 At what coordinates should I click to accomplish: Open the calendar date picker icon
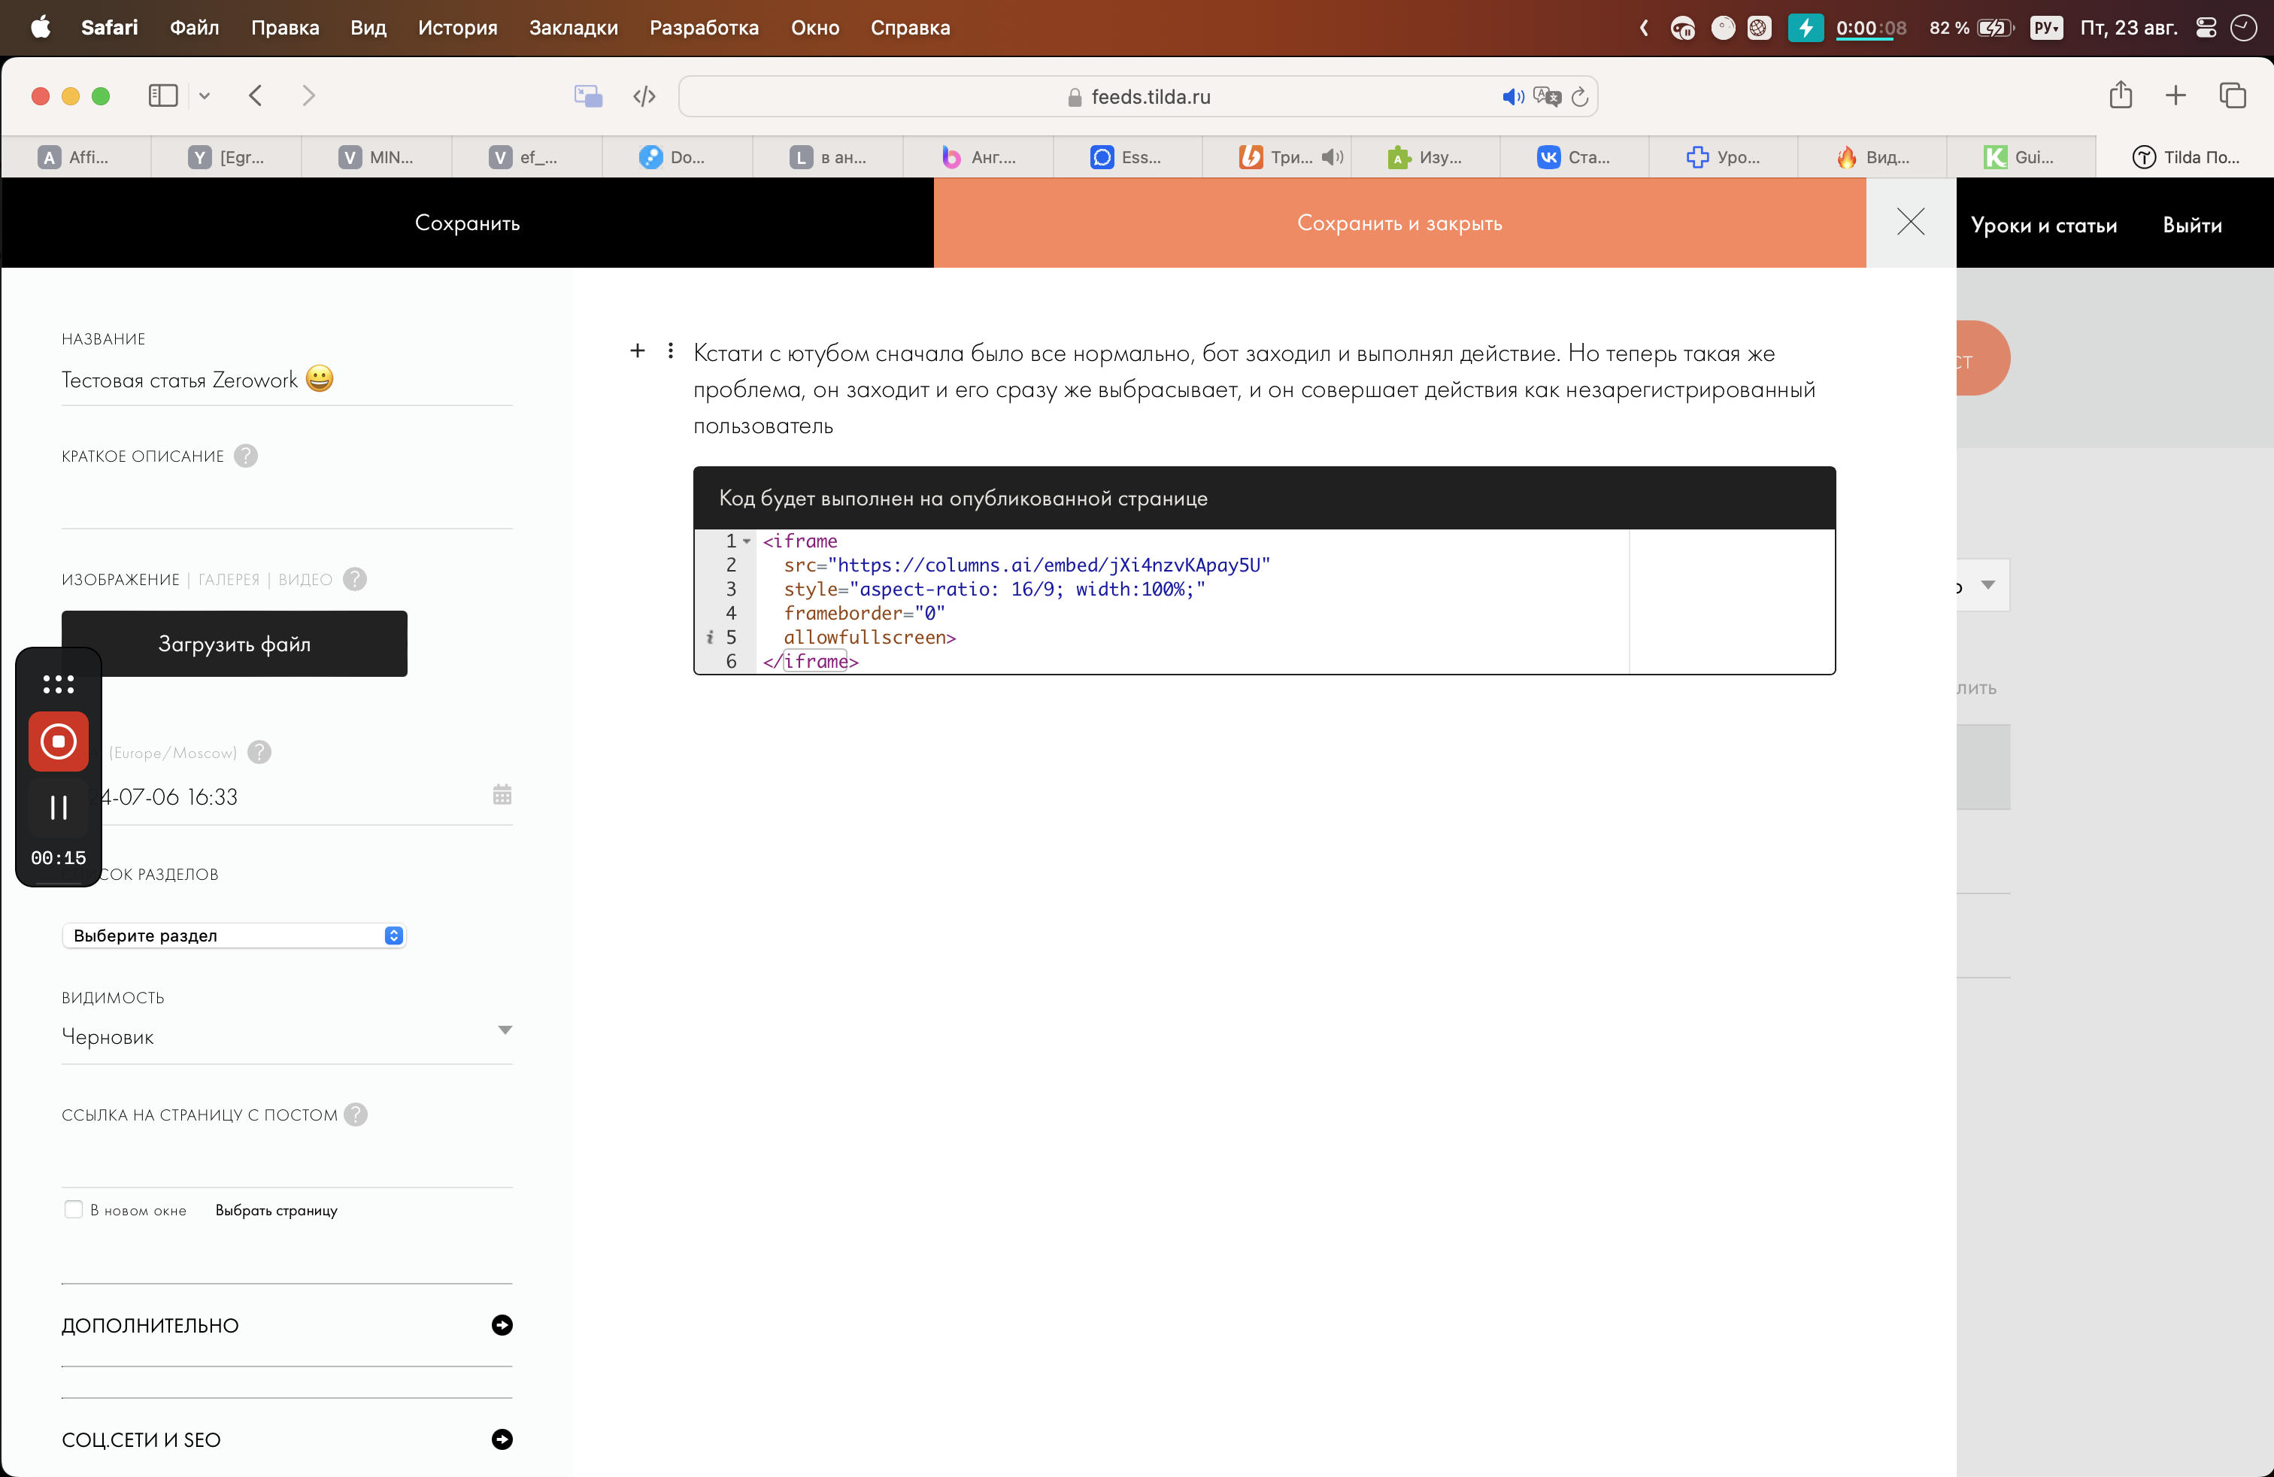tap(502, 795)
